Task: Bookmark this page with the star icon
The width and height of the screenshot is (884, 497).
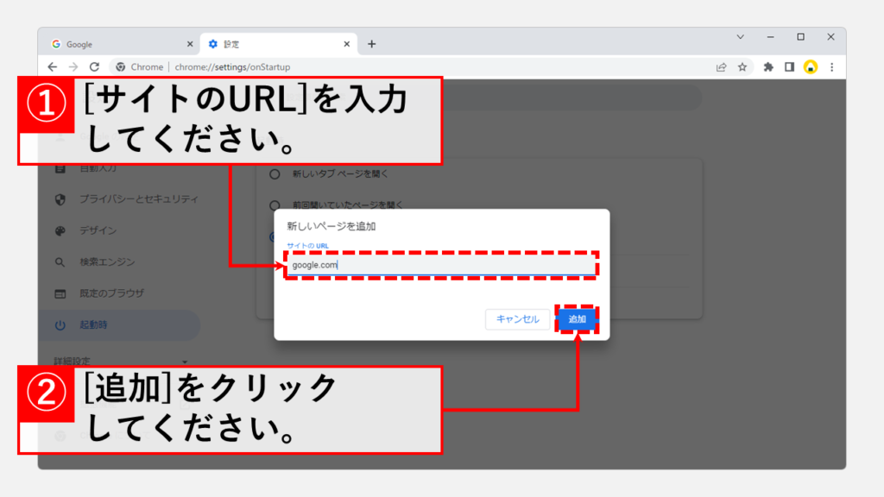Action: [742, 66]
